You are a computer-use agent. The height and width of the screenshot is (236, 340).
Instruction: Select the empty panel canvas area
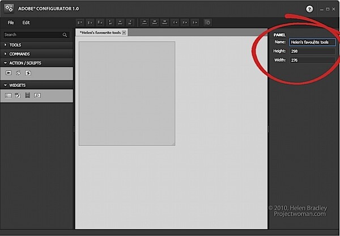[x=127, y=94]
